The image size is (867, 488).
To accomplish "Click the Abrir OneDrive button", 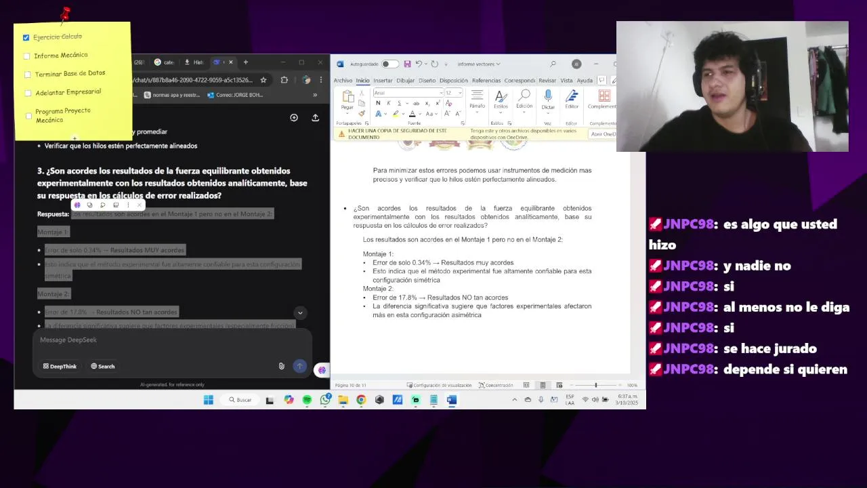I will coord(603,134).
